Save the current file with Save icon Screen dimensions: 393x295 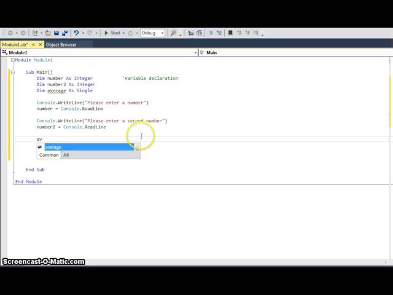click(56, 33)
